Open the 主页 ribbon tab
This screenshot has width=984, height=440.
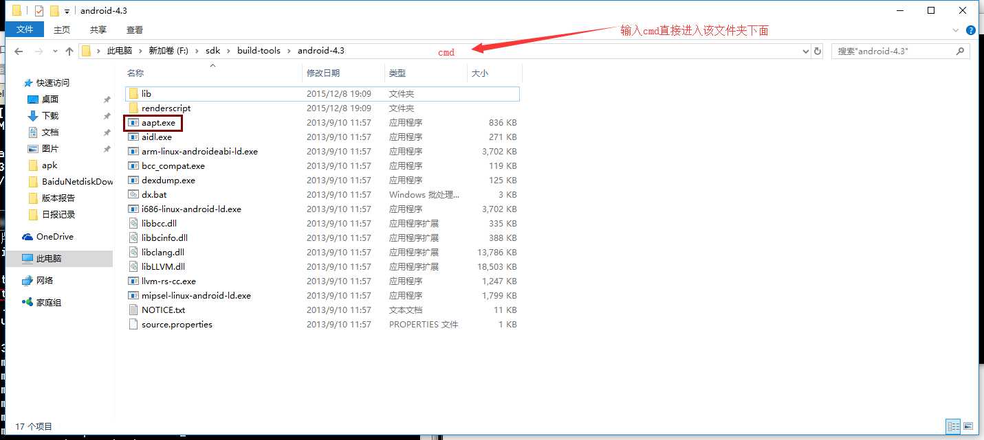pos(62,30)
